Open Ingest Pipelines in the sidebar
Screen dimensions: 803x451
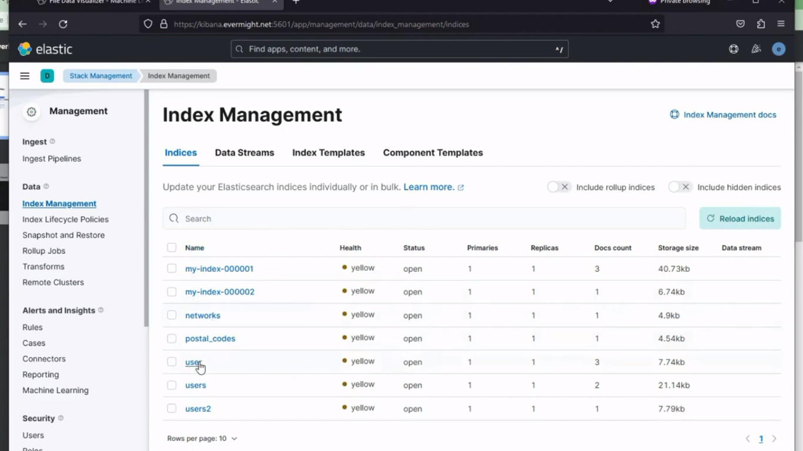pyautogui.click(x=52, y=159)
